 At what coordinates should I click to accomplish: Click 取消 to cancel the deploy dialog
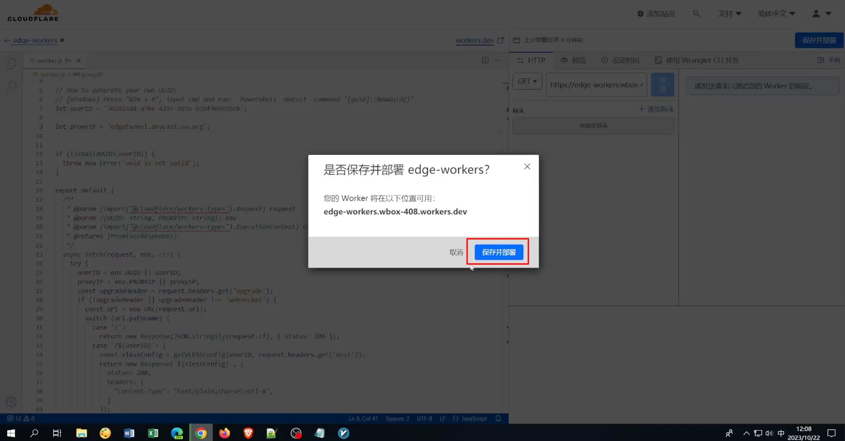[456, 252]
